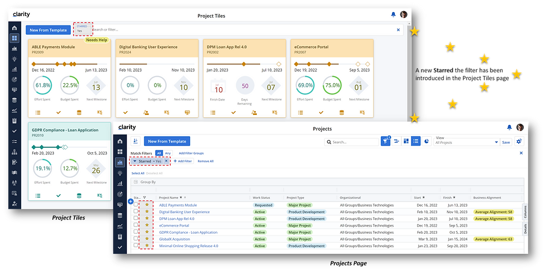Viewport: 545px width, 271px height.
Task: Click checkmark icon on DPM Loan App tile
Action: point(234,112)
